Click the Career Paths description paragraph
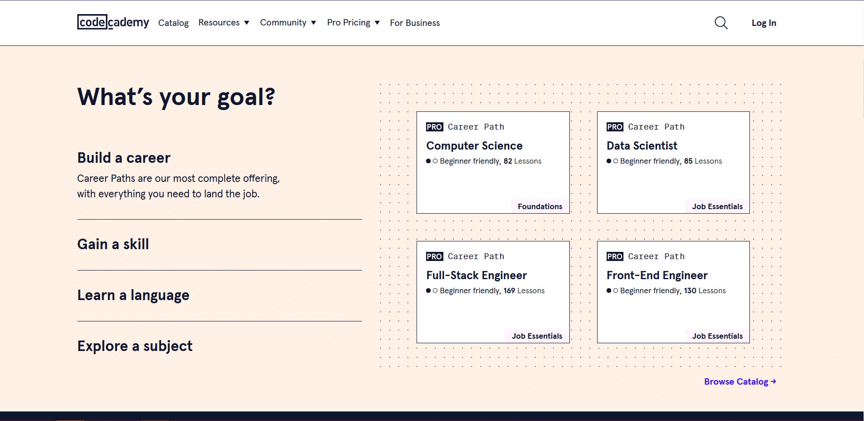 (179, 186)
